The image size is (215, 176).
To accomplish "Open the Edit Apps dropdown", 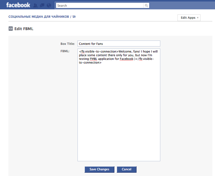I will (x=189, y=18).
